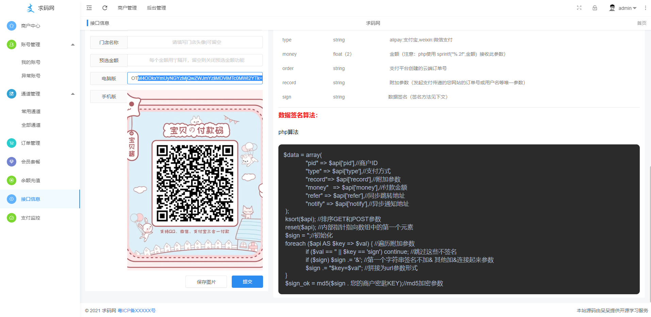Click the $sign_ok md5 code line

click(364, 283)
